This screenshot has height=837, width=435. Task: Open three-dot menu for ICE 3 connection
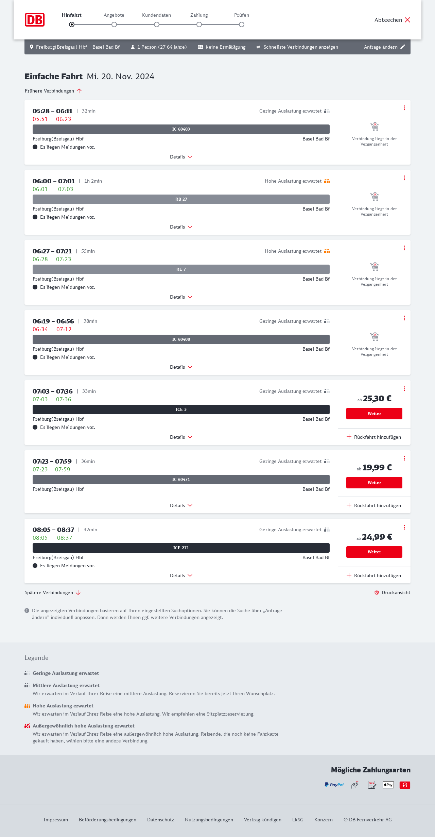click(404, 389)
